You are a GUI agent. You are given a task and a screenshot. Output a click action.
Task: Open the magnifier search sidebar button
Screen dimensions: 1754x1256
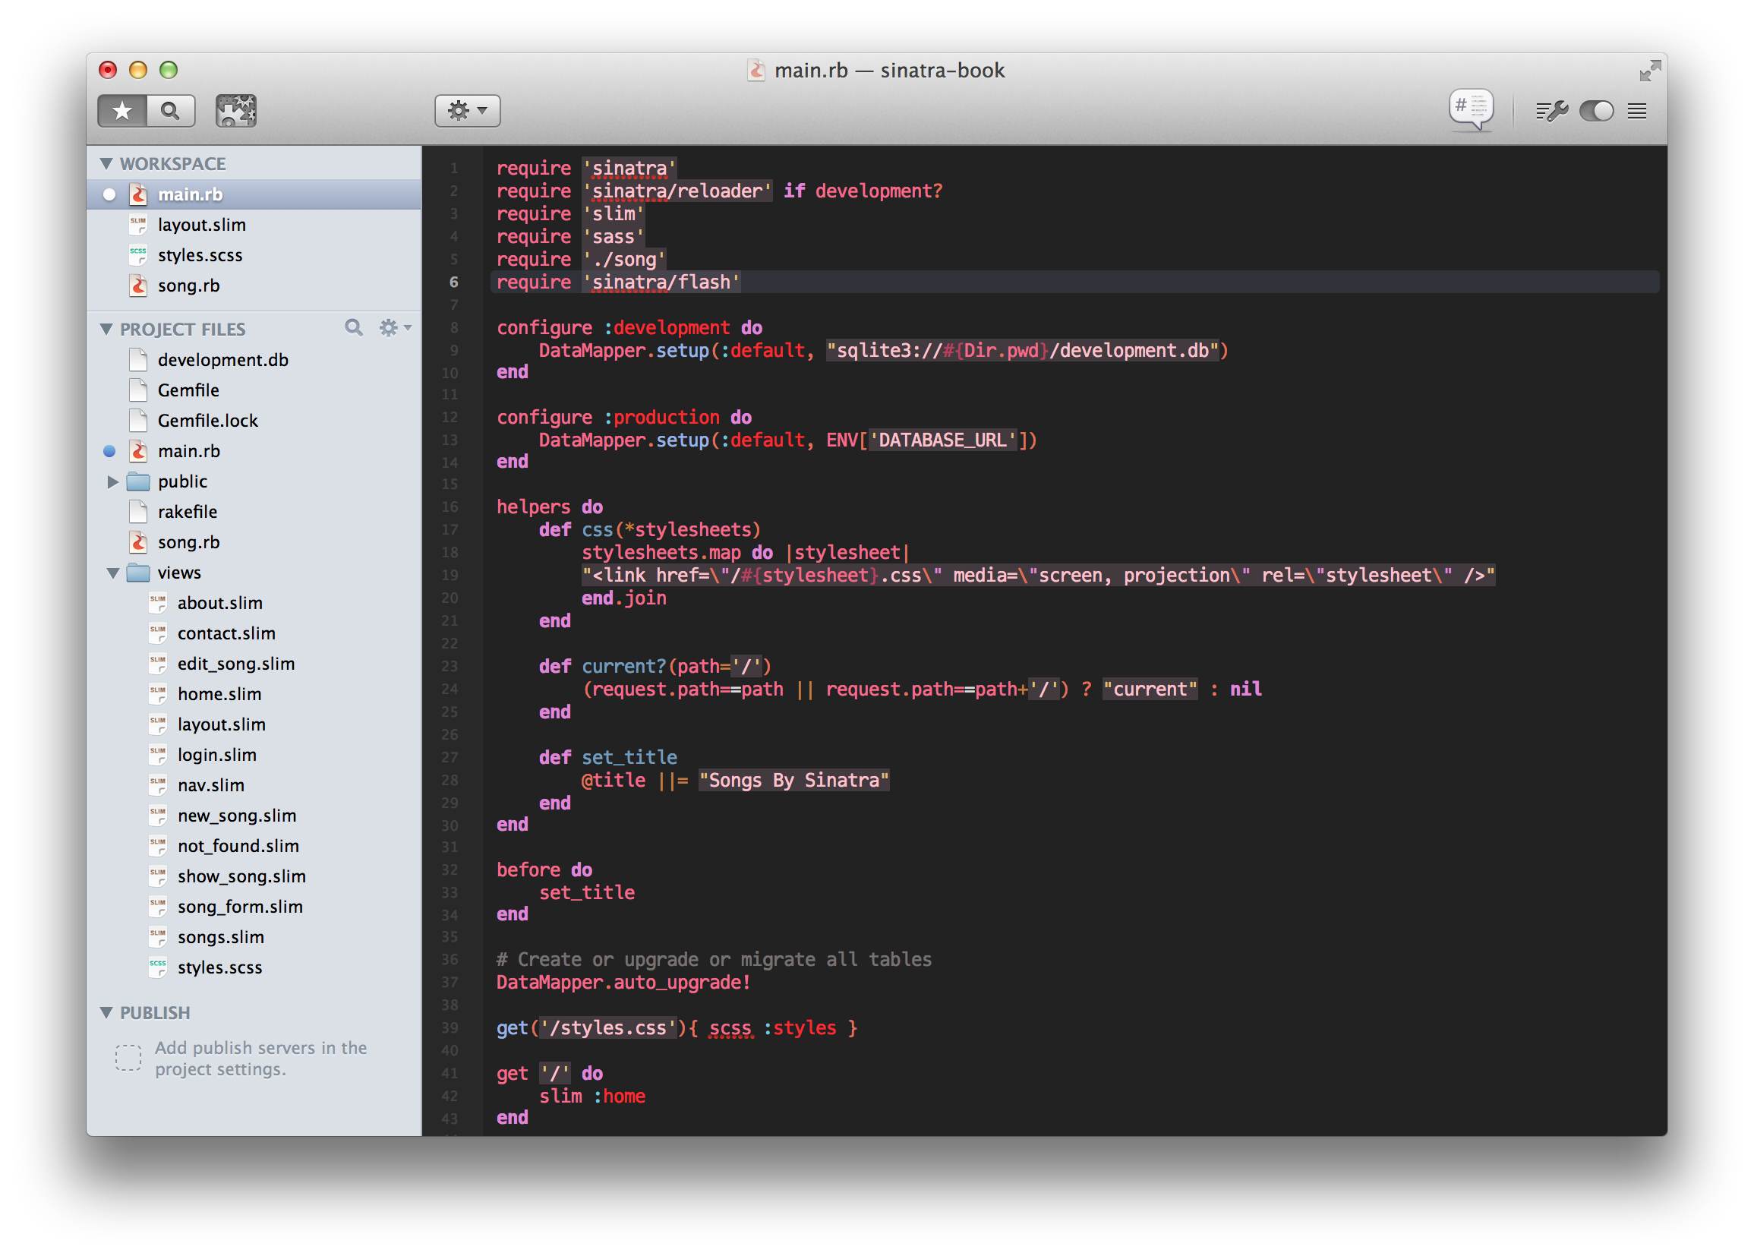click(170, 111)
